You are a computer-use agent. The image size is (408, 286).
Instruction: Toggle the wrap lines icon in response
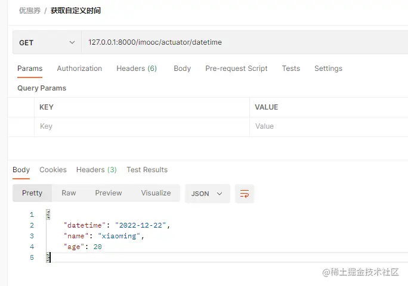[x=245, y=194]
